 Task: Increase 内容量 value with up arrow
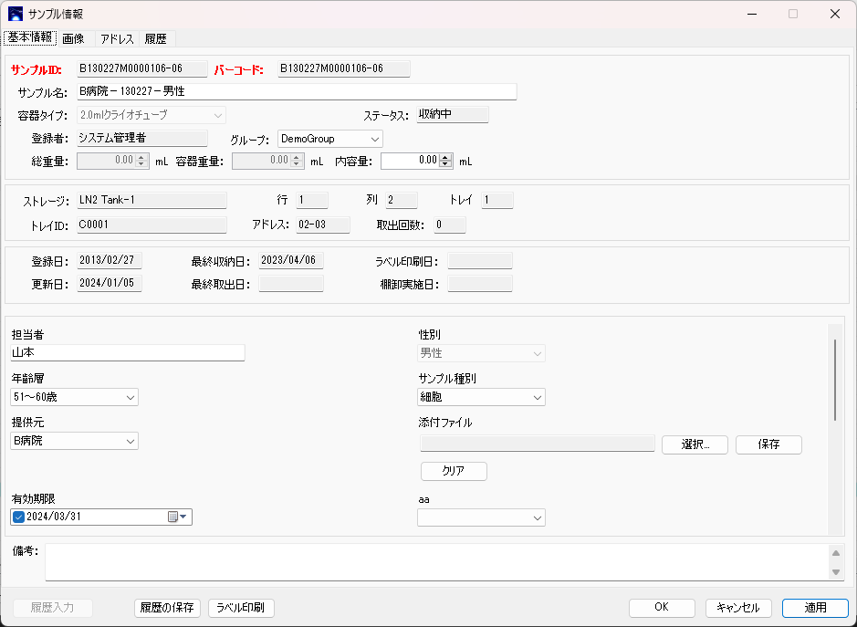click(445, 157)
